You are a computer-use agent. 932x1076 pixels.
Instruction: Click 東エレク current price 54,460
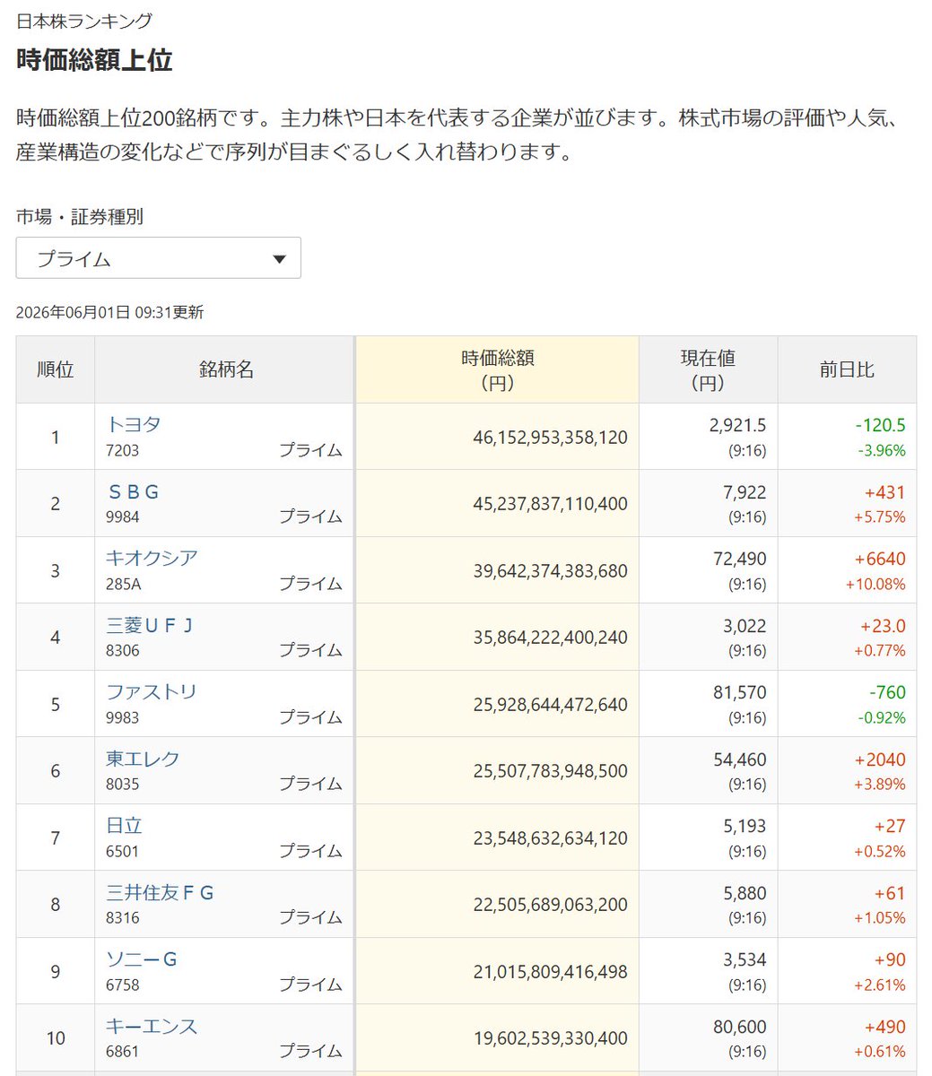click(x=740, y=759)
